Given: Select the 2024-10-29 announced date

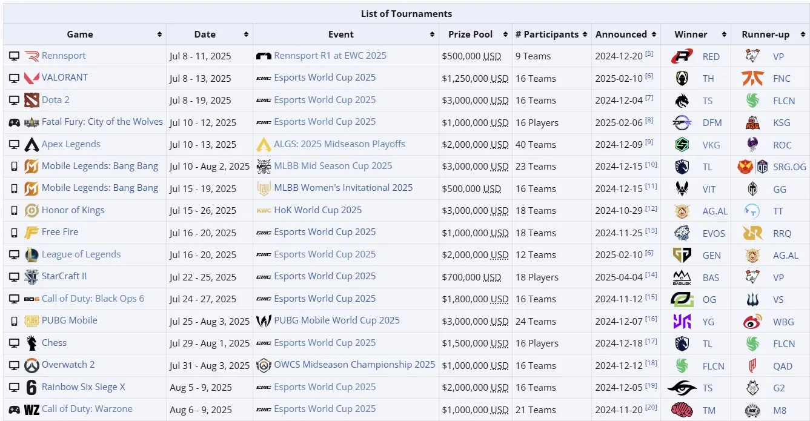Looking at the screenshot, I should coord(619,211).
